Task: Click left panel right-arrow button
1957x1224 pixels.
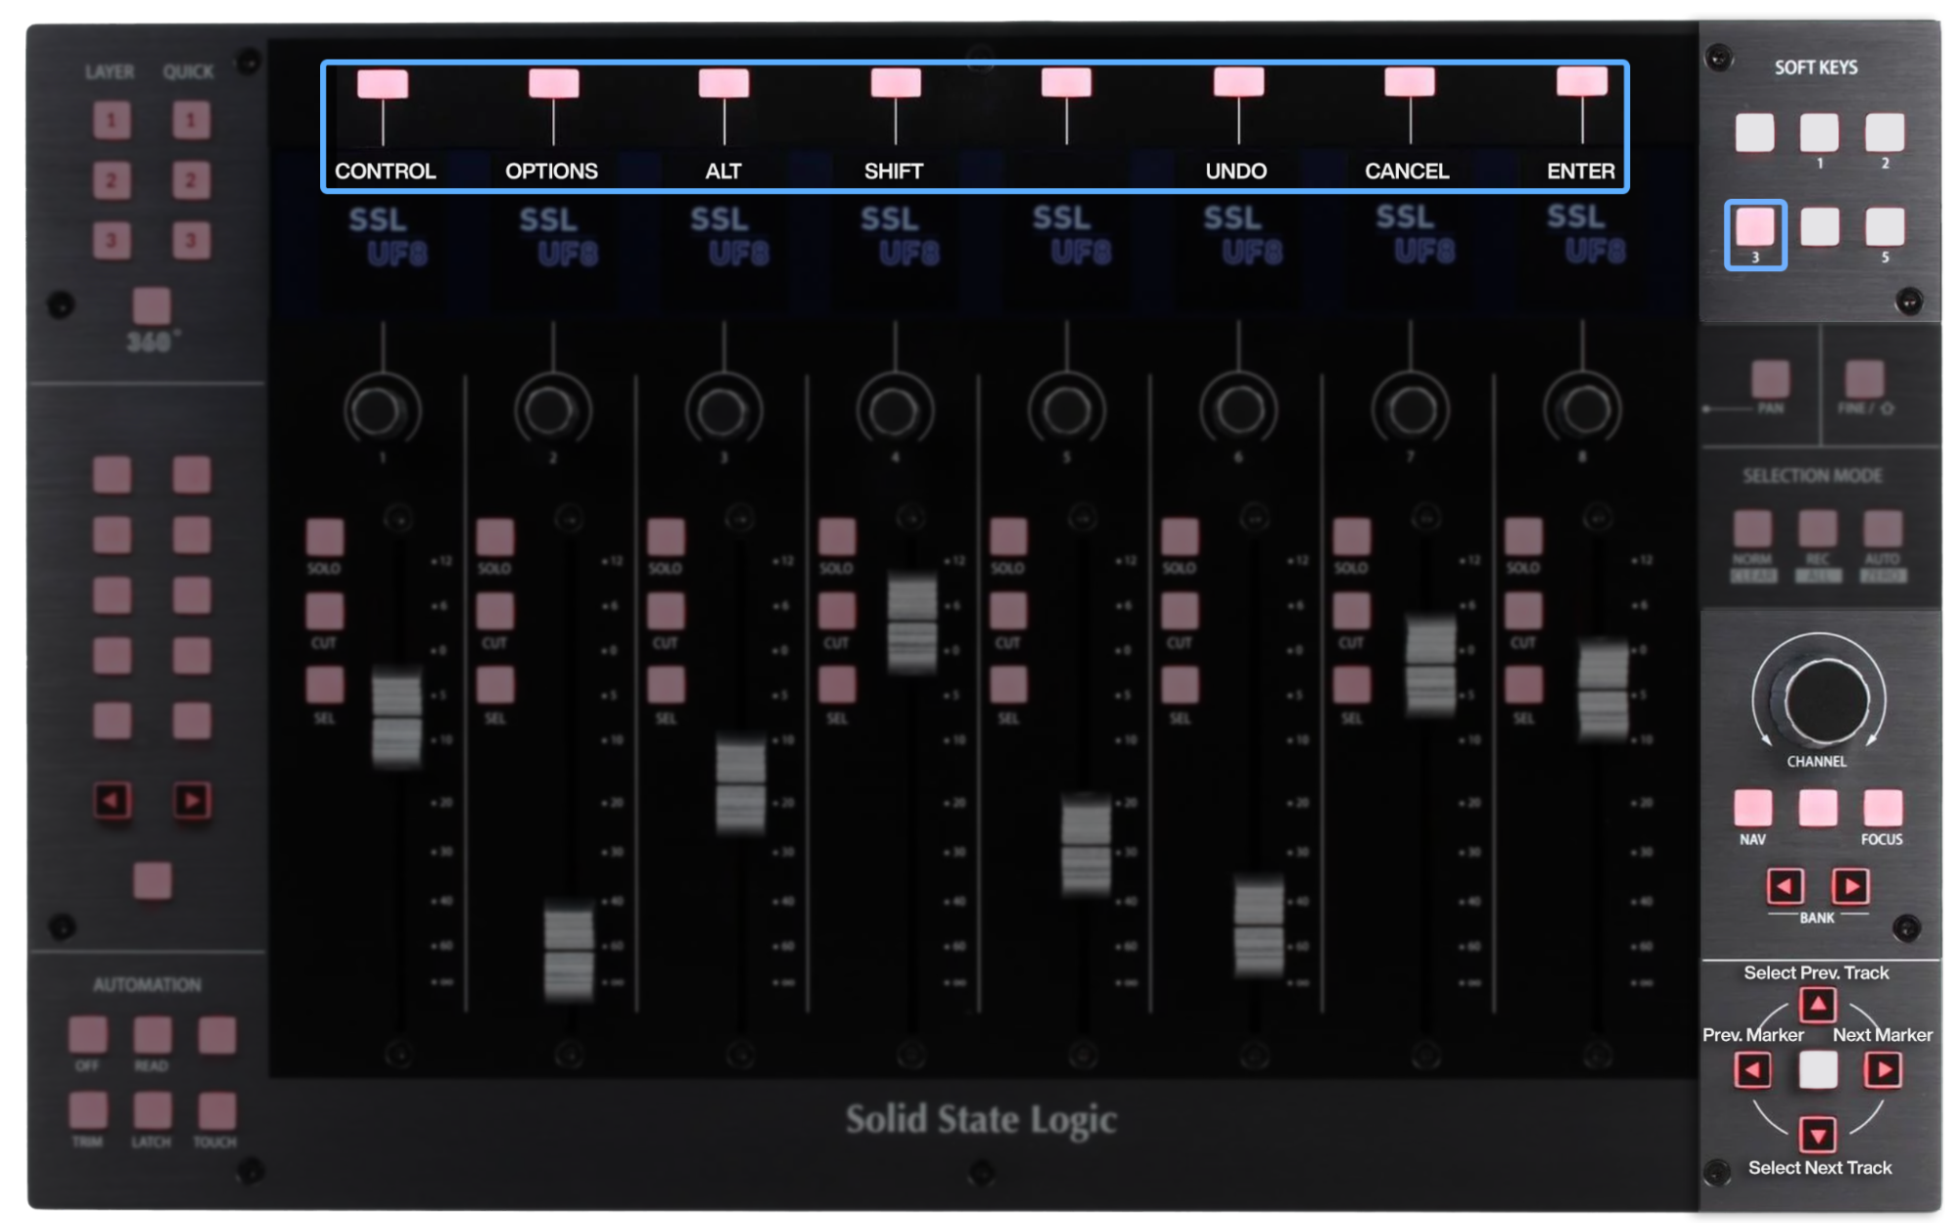Action: pos(192,801)
